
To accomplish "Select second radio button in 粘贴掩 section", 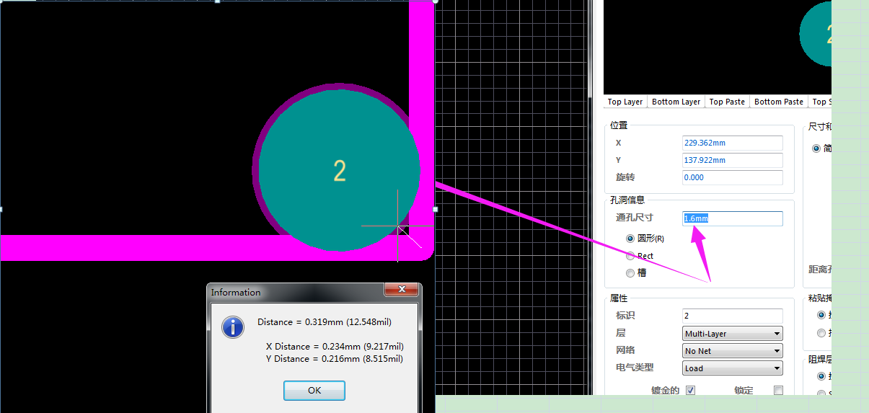I will (x=821, y=333).
